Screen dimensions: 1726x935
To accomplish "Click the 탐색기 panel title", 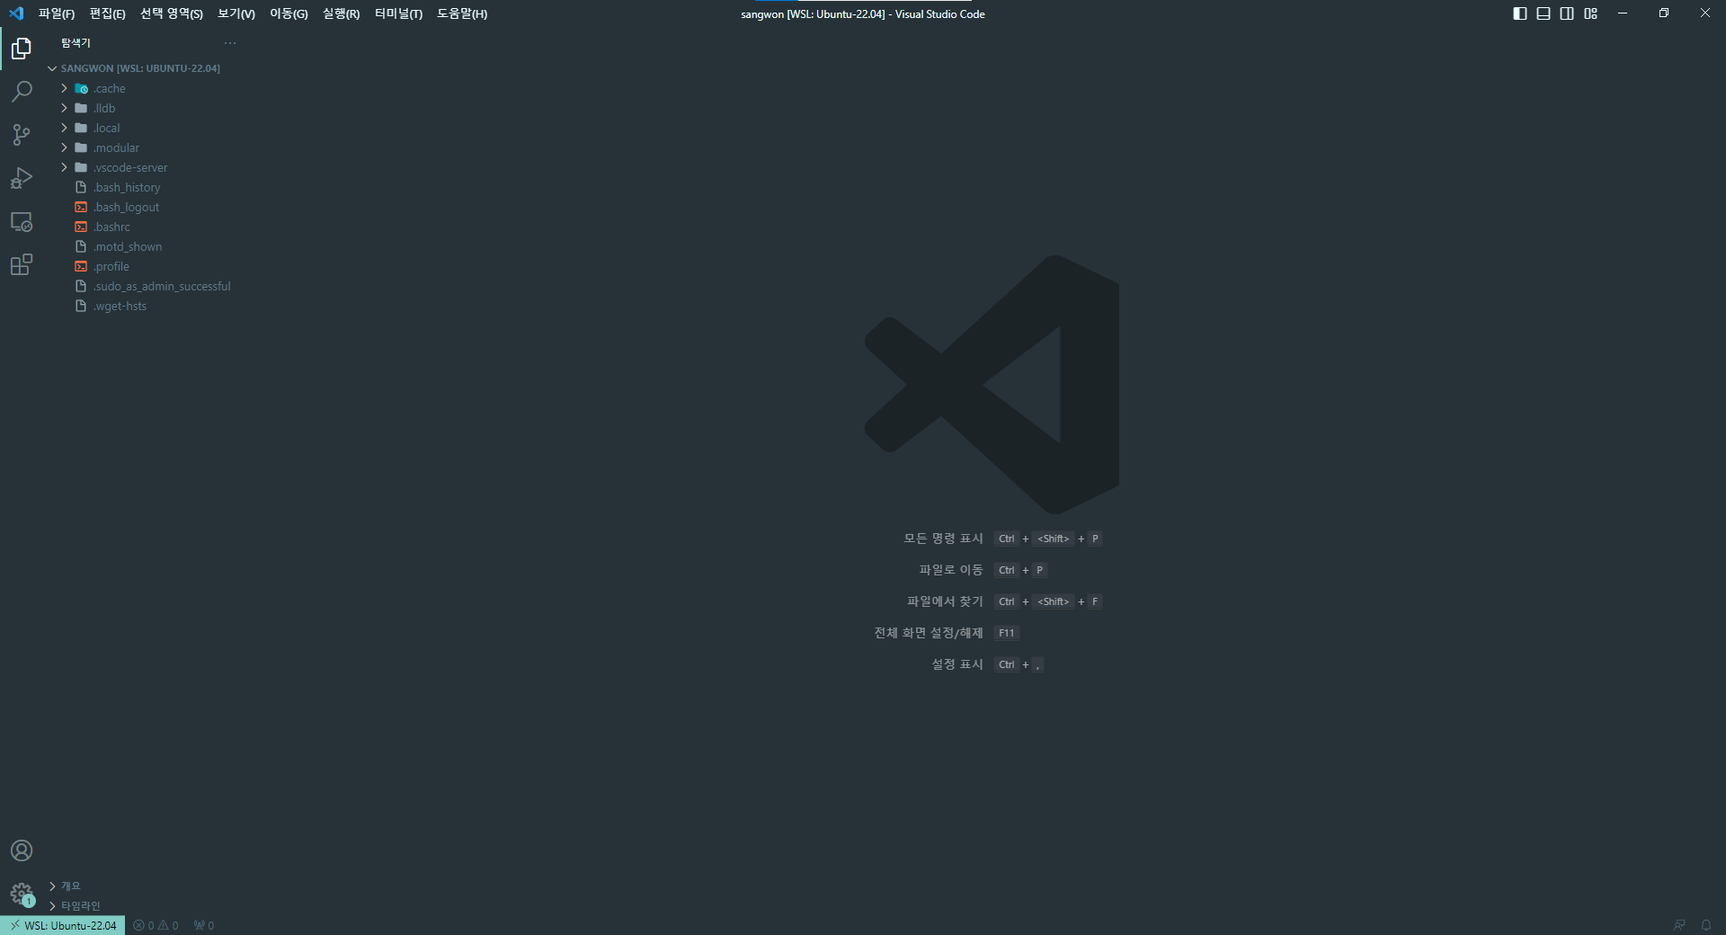I will pyautogui.click(x=76, y=43).
